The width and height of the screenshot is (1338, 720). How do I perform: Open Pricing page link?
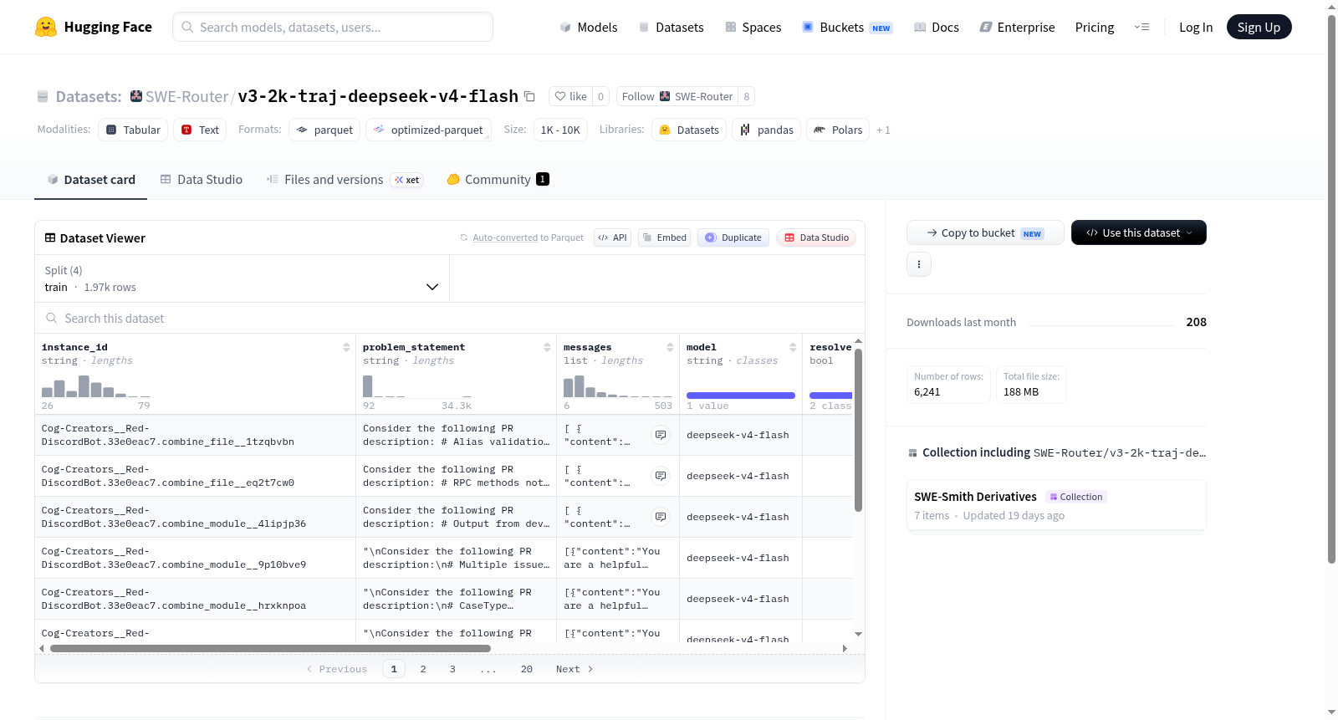[x=1095, y=27]
